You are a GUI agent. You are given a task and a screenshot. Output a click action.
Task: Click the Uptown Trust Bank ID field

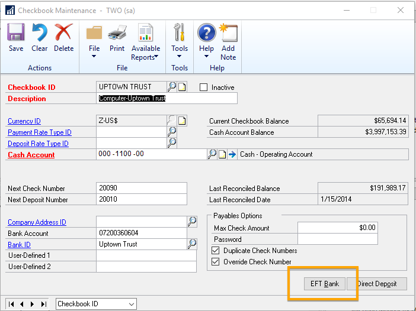(142, 244)
